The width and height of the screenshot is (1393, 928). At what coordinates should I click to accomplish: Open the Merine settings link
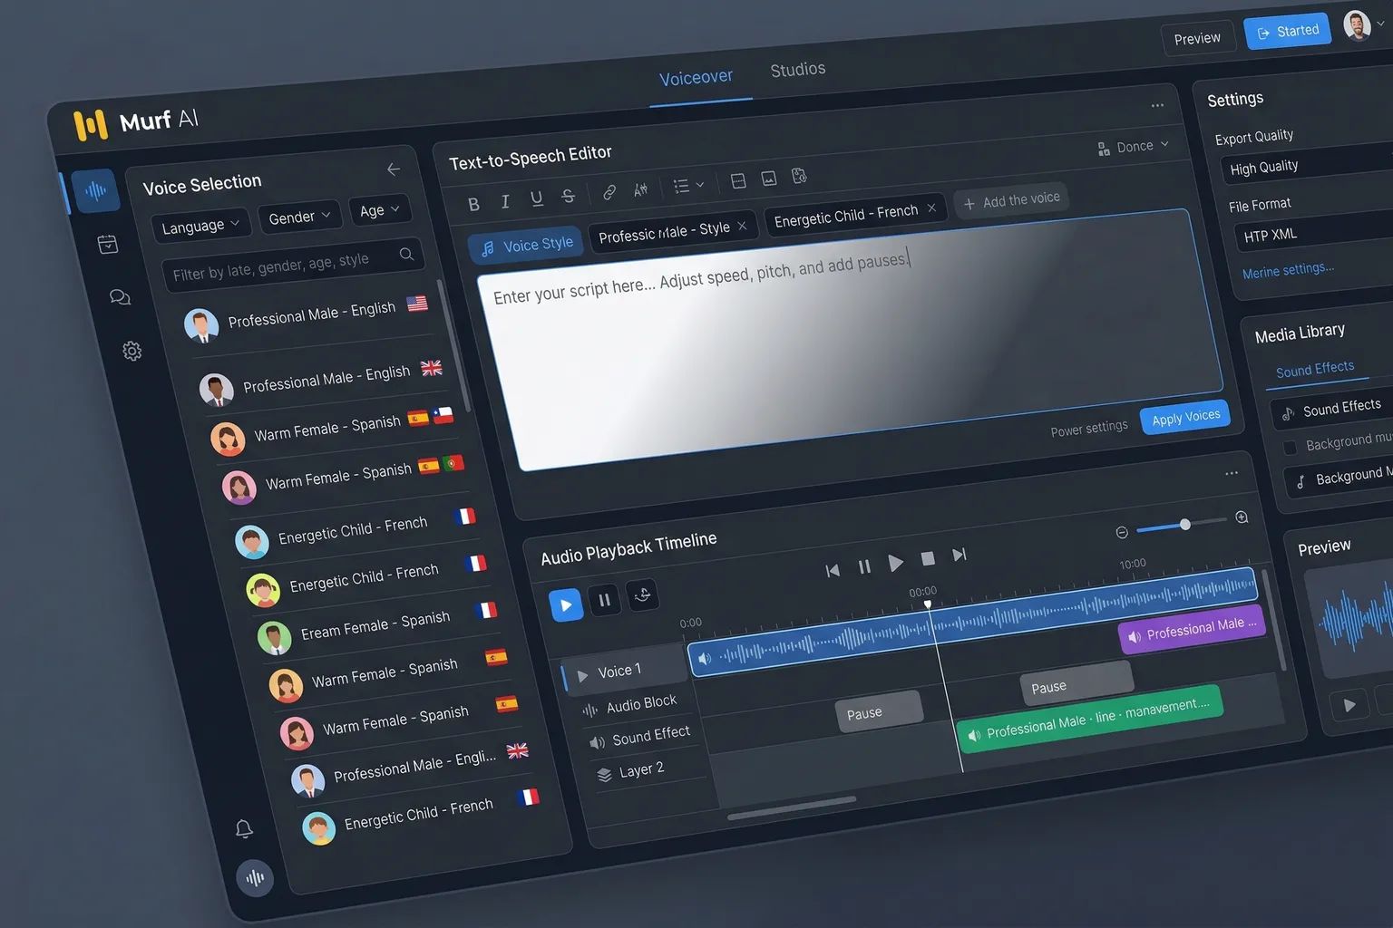(x=1288, y=270)
